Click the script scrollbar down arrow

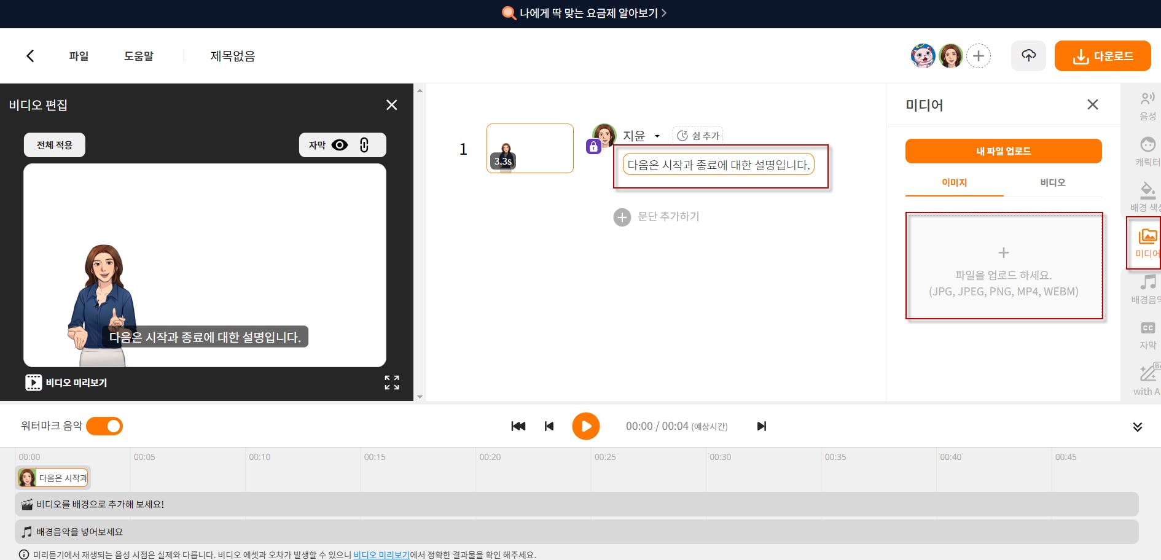click(420, 397)
